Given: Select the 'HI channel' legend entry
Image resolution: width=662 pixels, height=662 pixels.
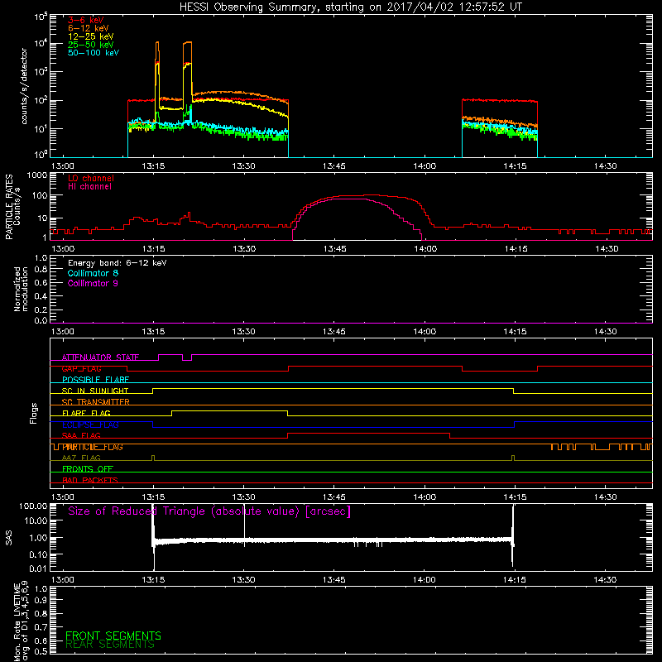Looking at the screenshot, I should (89, 187).
